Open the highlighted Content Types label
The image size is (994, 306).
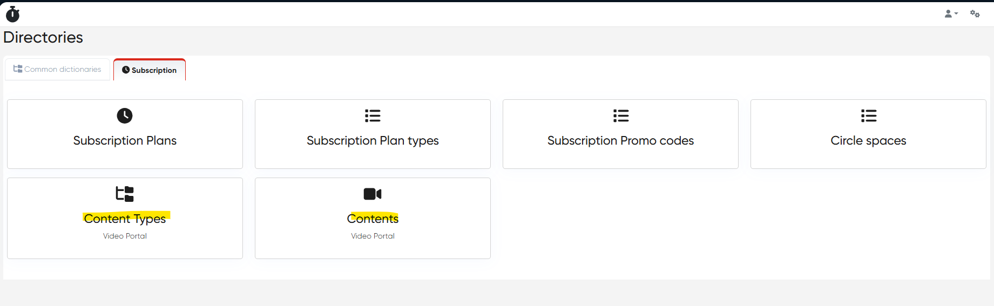click(x=125, y=219)
